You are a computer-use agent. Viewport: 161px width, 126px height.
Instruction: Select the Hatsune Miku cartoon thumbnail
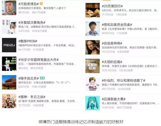93,103
